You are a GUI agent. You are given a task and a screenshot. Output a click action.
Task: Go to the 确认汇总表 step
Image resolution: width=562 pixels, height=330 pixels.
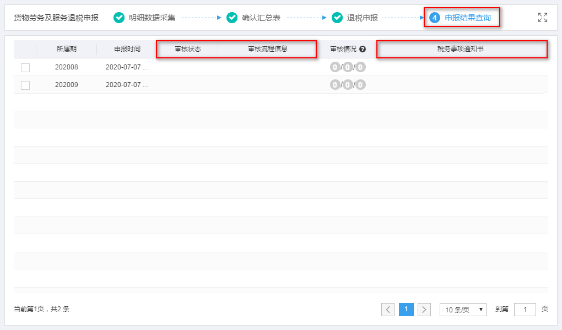261,18
